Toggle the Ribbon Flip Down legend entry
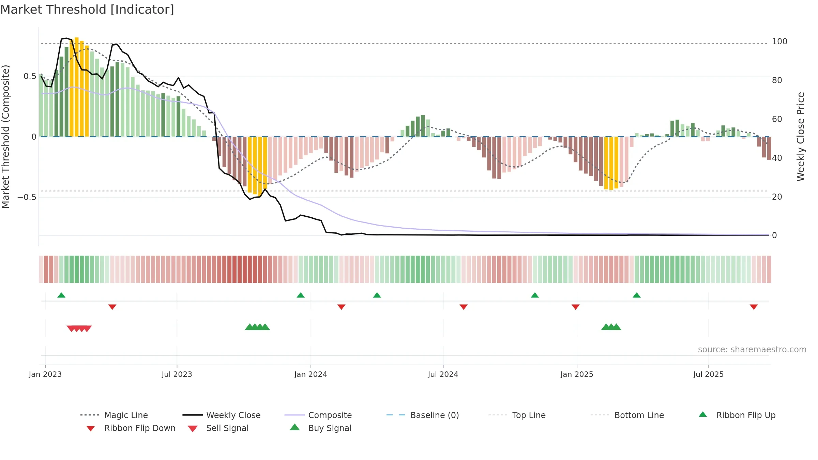 (131, 428)
